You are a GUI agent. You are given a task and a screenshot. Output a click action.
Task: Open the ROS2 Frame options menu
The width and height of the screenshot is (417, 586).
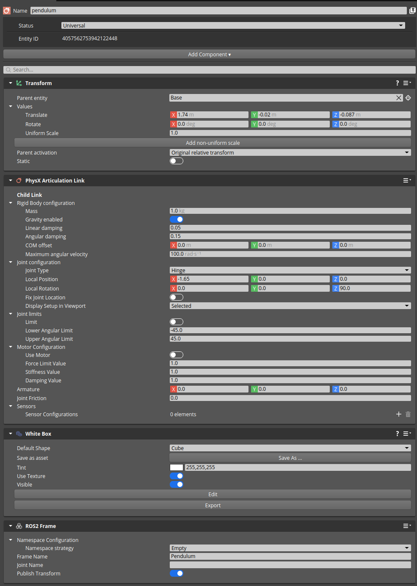tap(406, 525)
